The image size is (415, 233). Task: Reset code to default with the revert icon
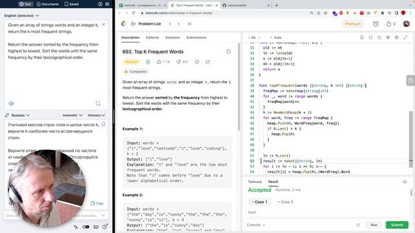click(x=379, y=38)
